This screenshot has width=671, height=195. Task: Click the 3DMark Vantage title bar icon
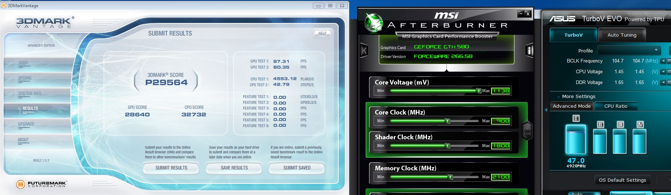tap(4, 5)
